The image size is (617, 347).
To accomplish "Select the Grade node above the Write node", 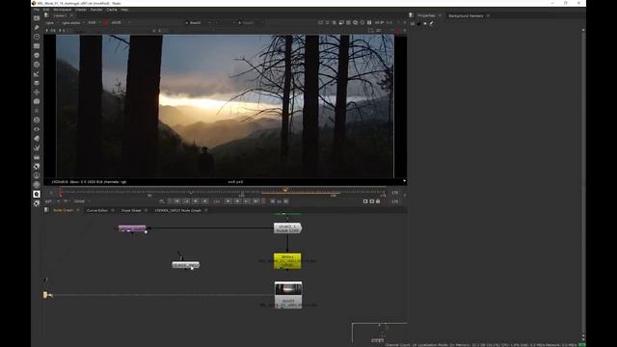I will click(x=287, y=228).
